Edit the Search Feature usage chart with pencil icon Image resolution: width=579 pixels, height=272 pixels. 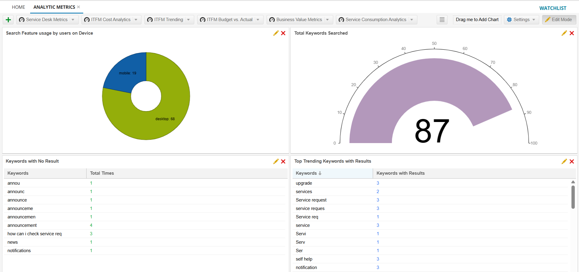pos(276,33)
